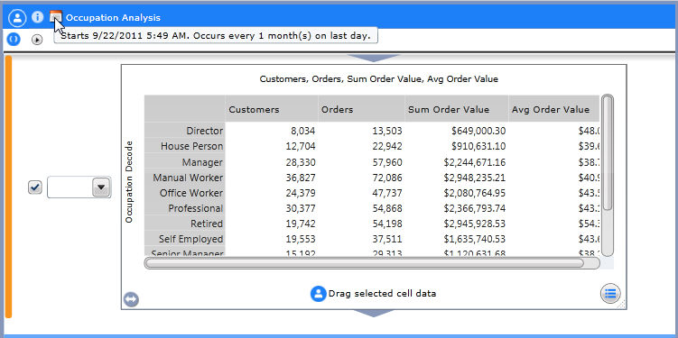Select the Self Employed row header
The image size is (678, 338).
(x=185, y=239)
